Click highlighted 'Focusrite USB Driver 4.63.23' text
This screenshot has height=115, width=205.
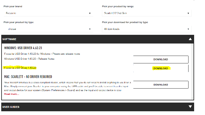coord(20,68)
